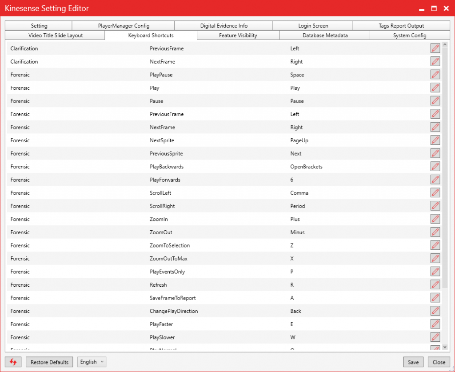Go to the System Config tab
This screenshot has height=372, width=455.
pos(410,36)
